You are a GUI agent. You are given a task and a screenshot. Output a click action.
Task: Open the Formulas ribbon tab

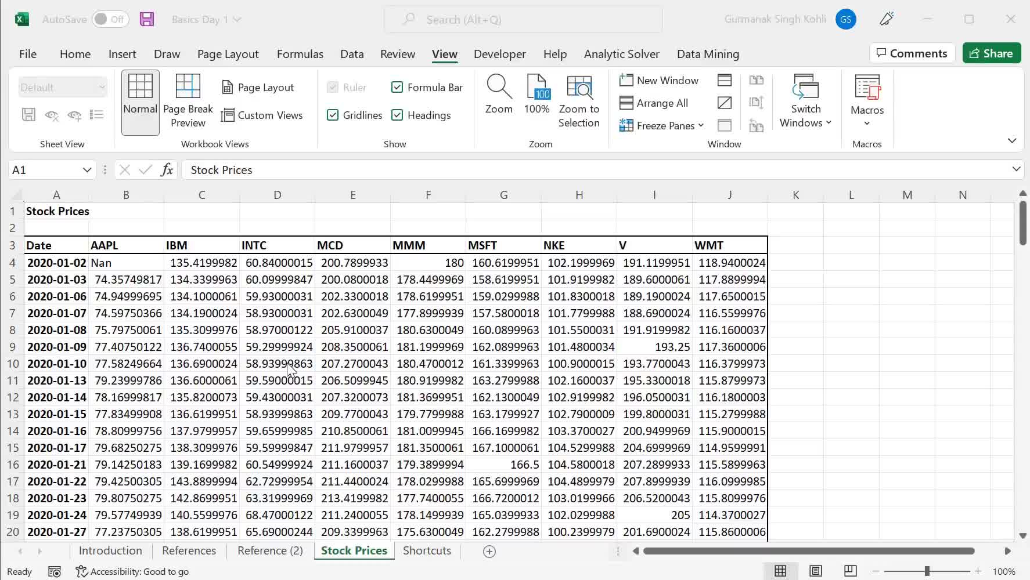pyautogui.click(x=300, y=54)
